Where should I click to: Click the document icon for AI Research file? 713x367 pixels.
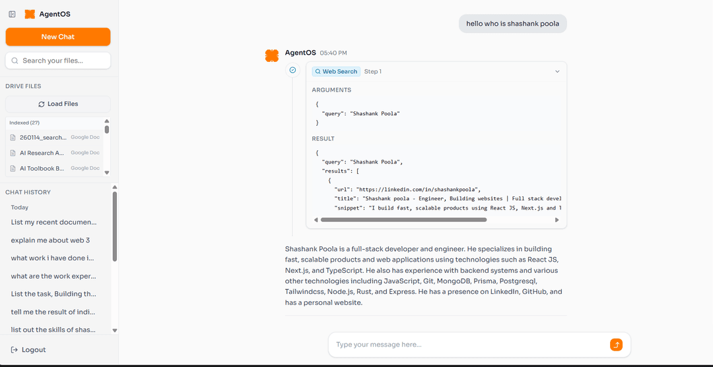click(x=13, y=153)
